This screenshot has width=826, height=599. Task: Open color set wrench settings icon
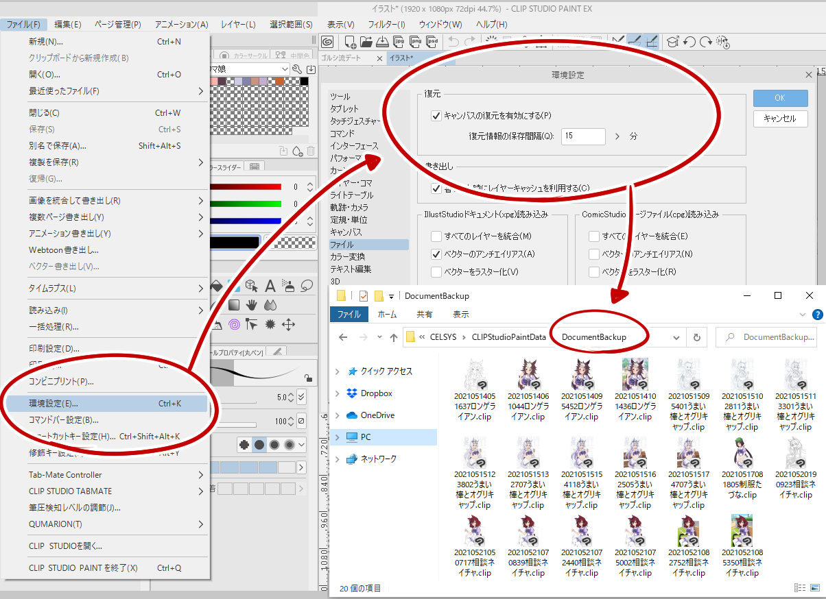click(297, 69)
